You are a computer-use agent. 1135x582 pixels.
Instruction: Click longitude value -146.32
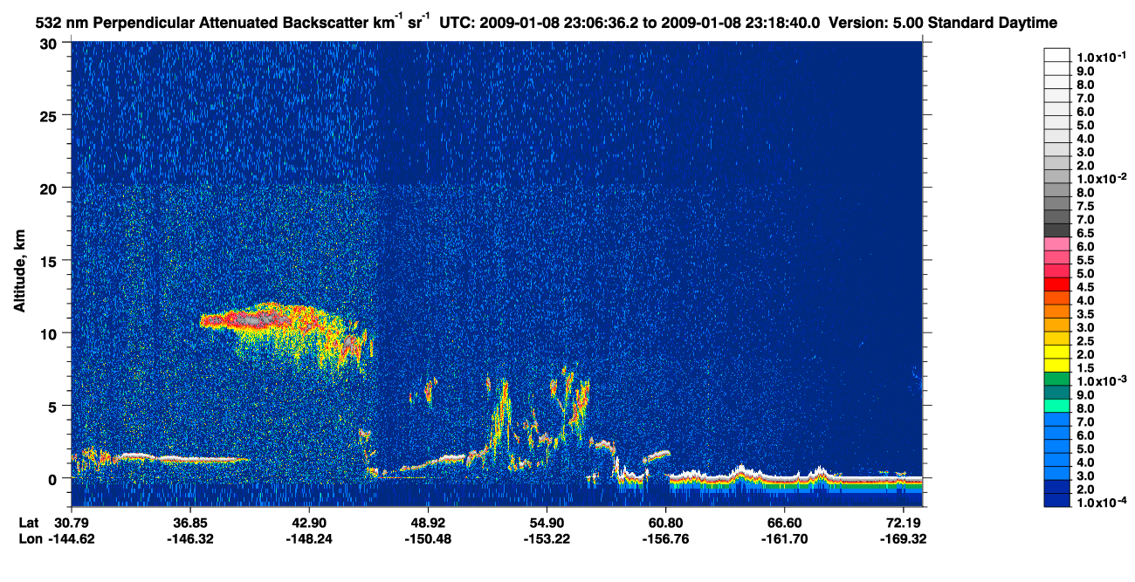pyautogui.click(x=190, y=538)
